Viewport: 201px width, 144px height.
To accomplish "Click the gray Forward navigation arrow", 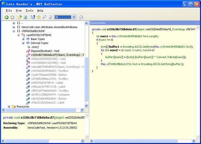I will pos(12,17).
